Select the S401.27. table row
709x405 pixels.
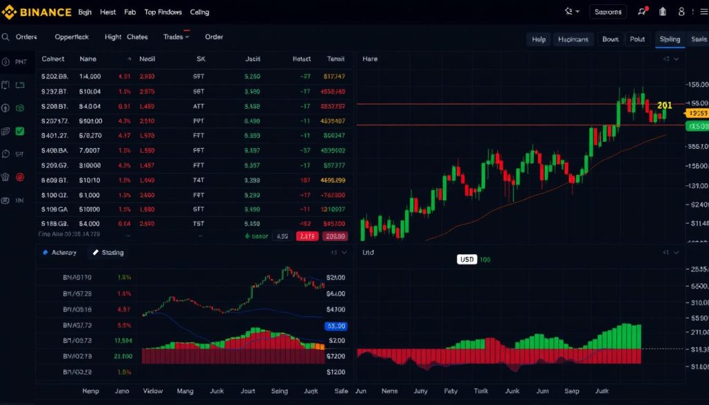(x=195, y=136)
